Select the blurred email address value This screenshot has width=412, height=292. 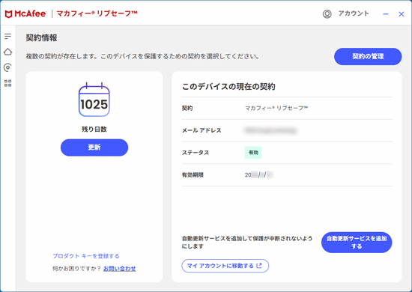coord(271,130)
